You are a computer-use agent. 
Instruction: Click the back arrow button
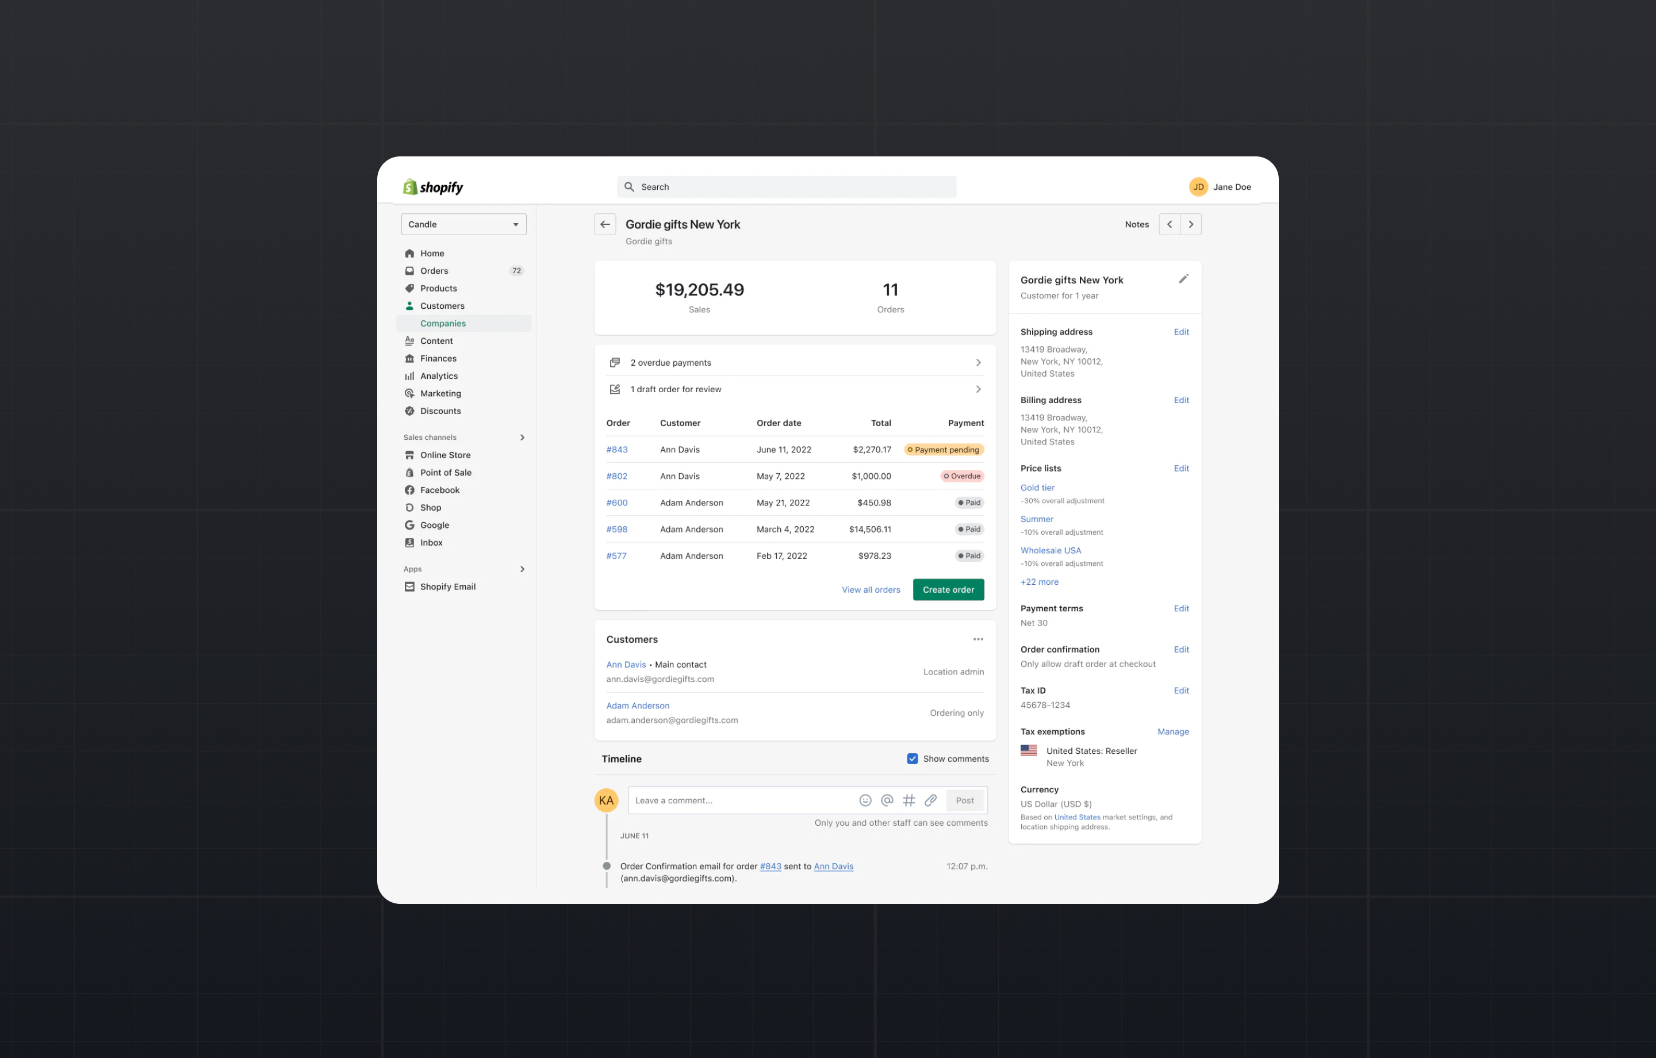[x=605, y=224]
